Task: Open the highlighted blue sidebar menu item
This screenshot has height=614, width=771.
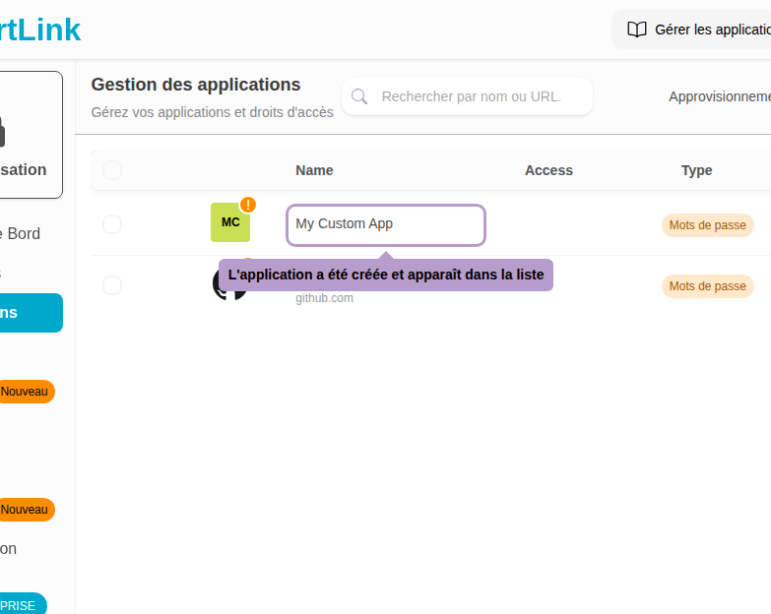Action: click(30, 313)
